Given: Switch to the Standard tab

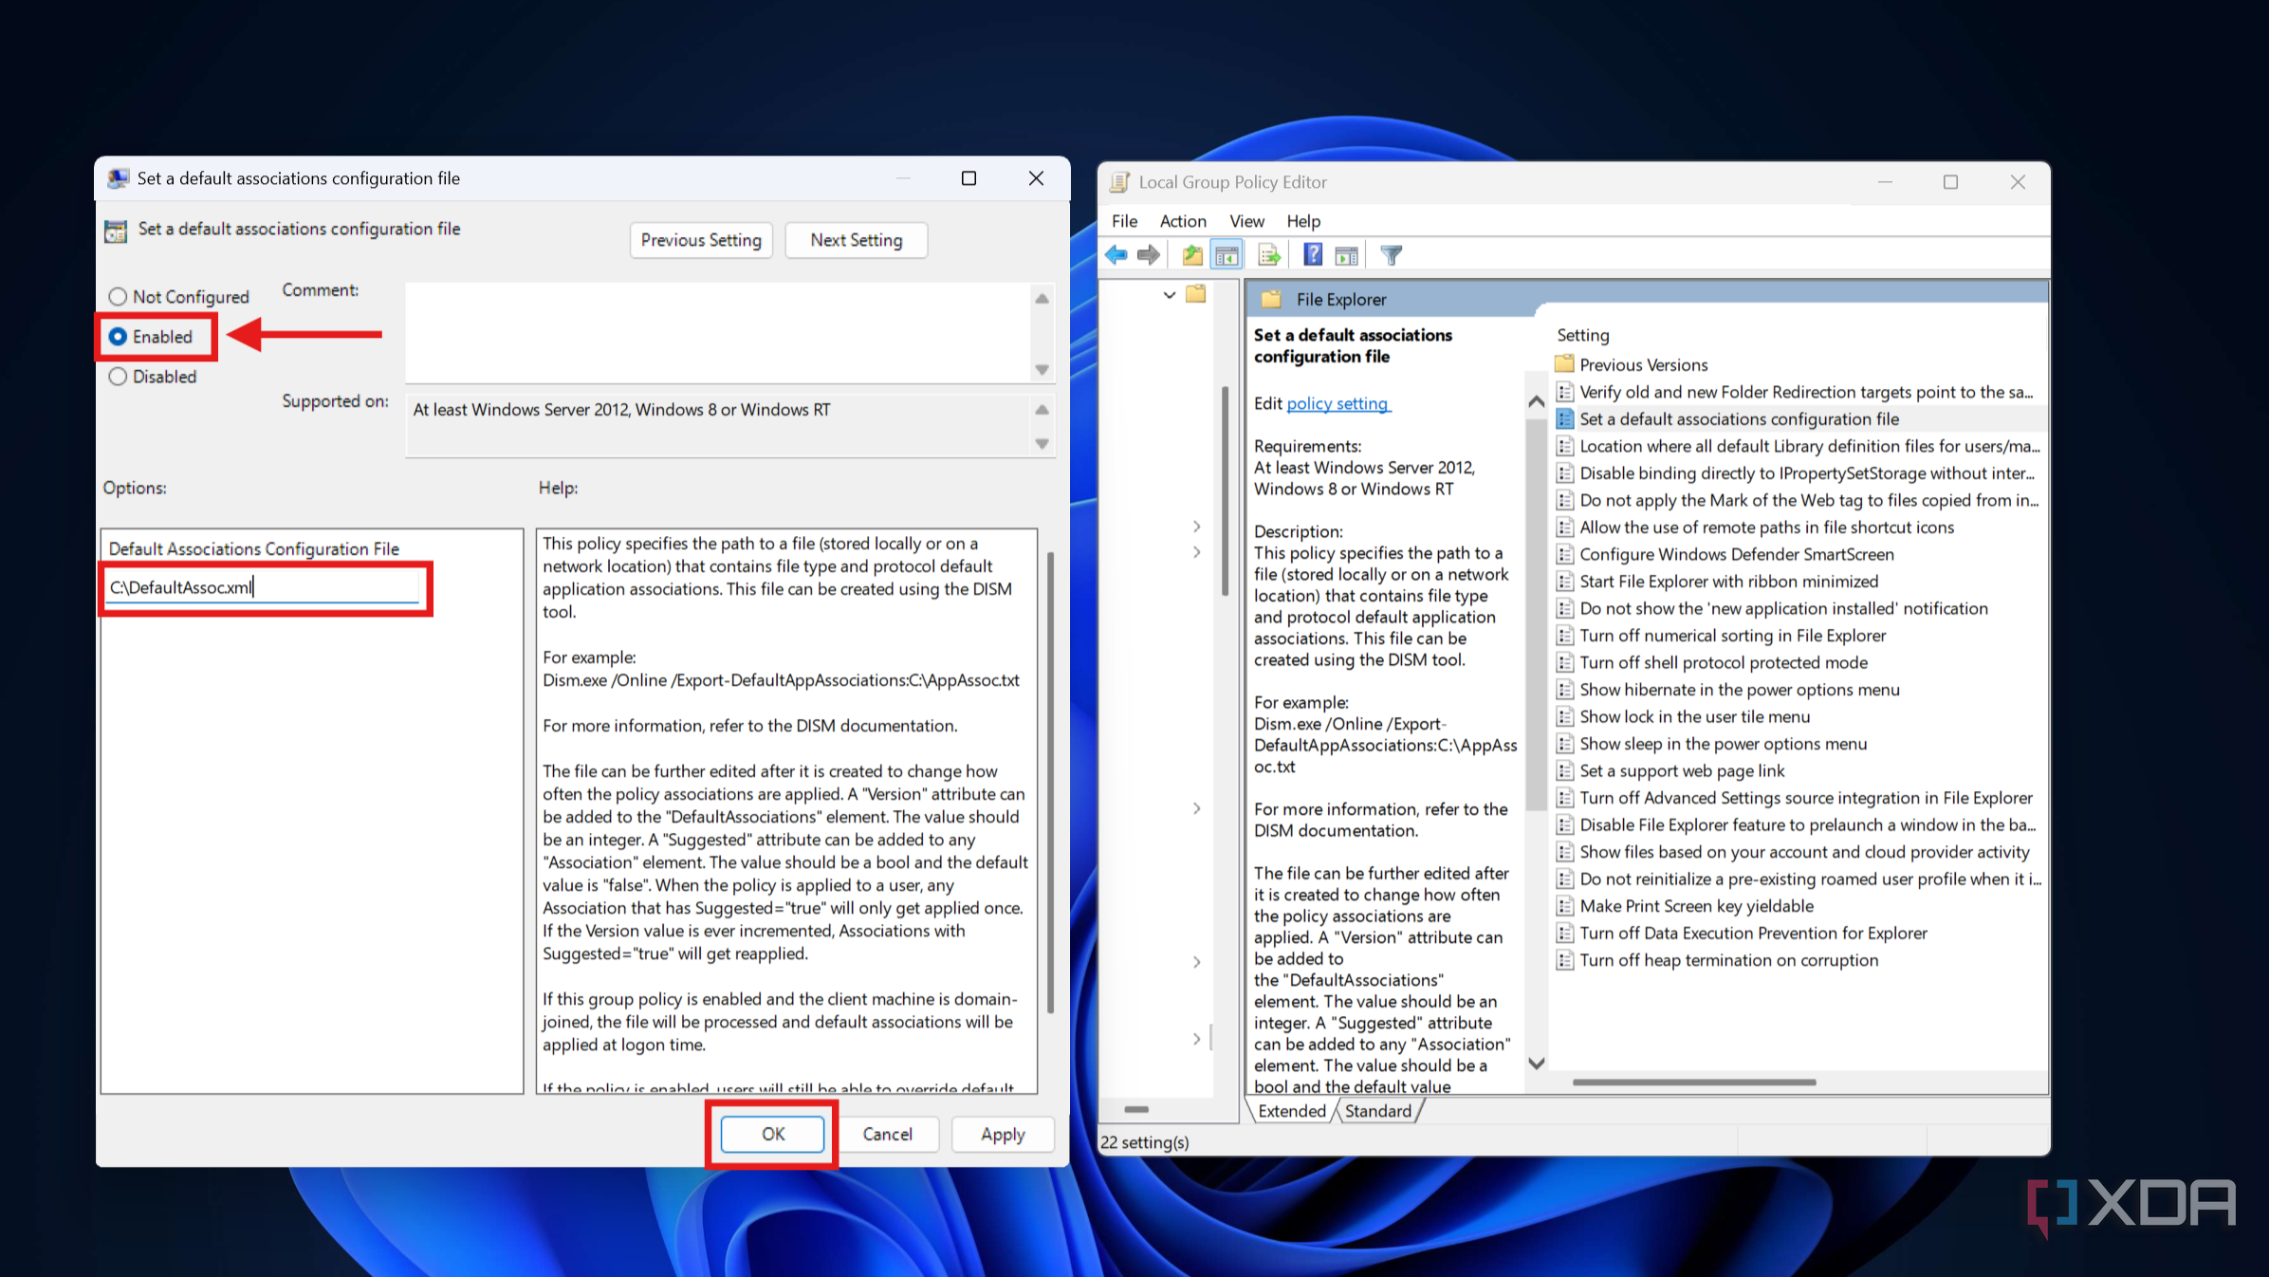Looking at the screenshot, I should (1377, 1111).
